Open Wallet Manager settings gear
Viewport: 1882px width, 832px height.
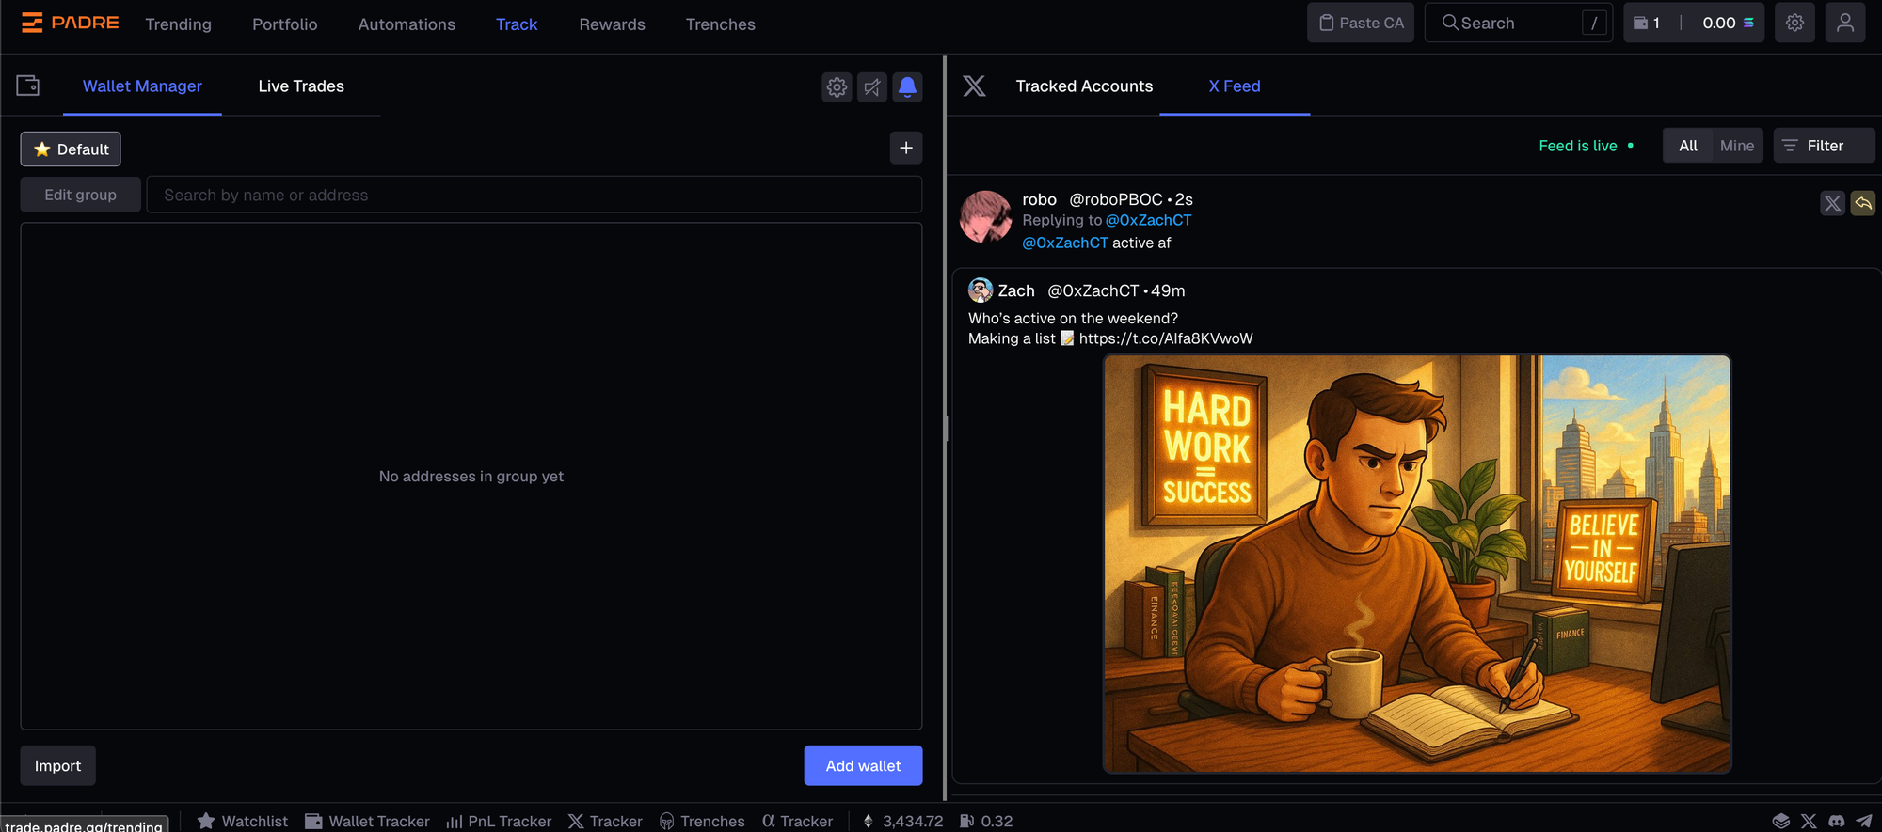pyautogui.click(x=837, y=87)
